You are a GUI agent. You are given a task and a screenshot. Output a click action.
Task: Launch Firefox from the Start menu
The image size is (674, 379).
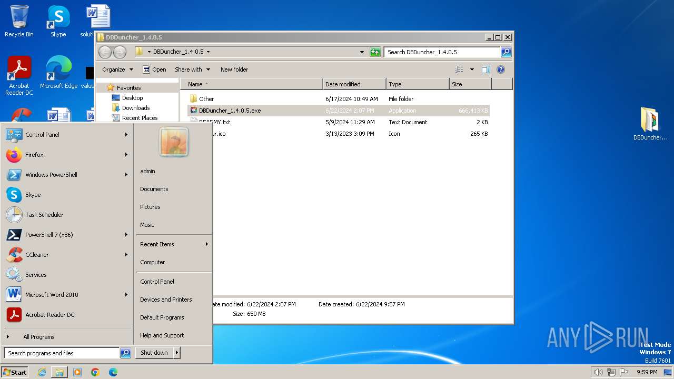pos(67,155)
